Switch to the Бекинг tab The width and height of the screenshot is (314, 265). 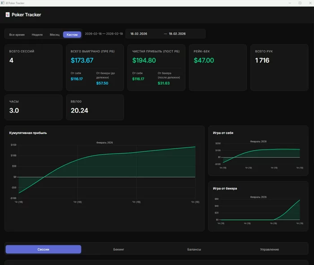click(119, 249)
